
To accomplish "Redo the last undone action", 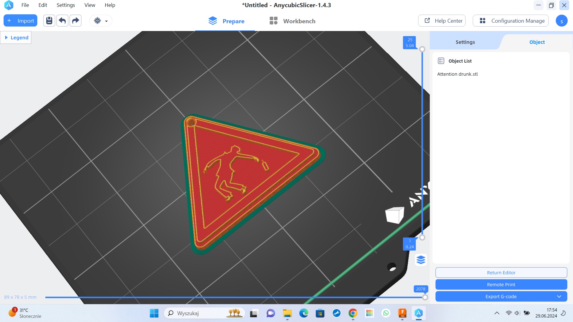I will [76, 21].
